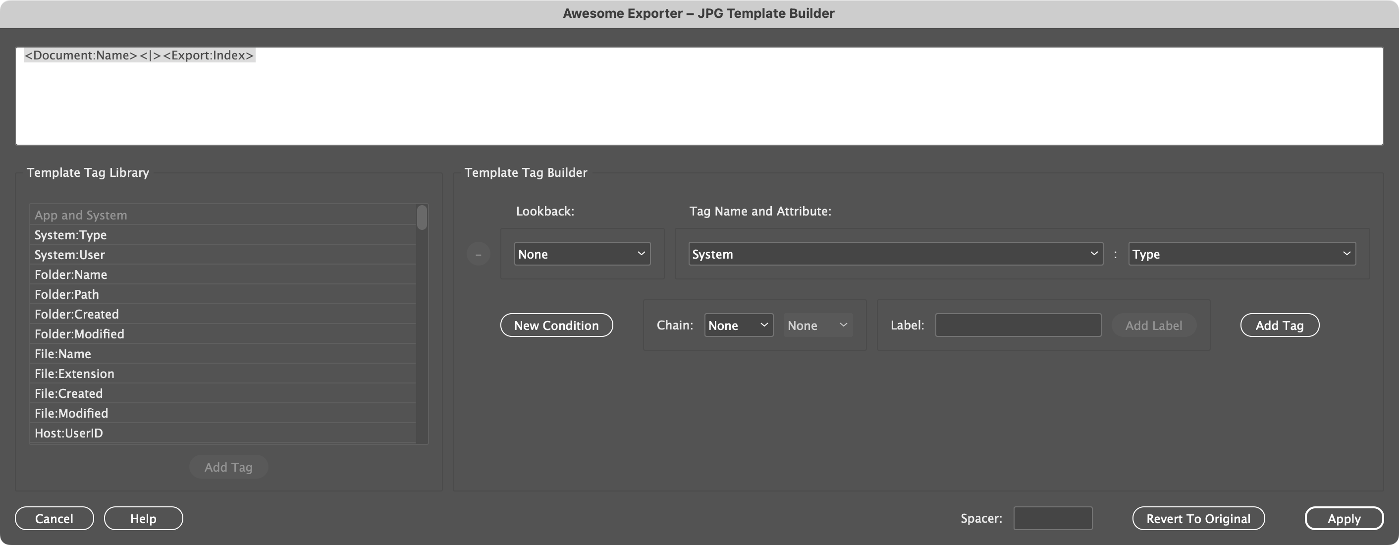Image resolution: width=1399 pixels, height=545 pixels.
Task: Select Folder:Name in the tag library
Action: [x=222, y=274]
